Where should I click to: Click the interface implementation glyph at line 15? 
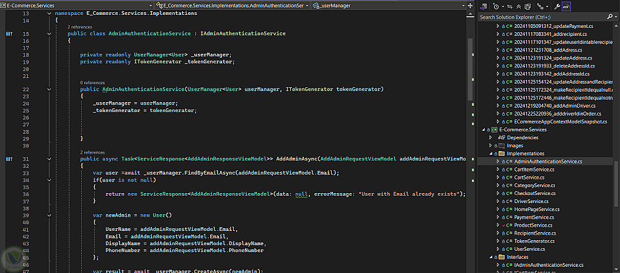[9, 34]
